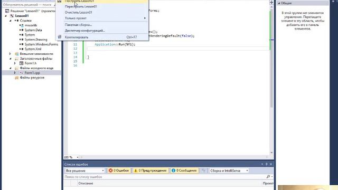Toggle the 0 Предупреждения filter

(x=151, y=170)
